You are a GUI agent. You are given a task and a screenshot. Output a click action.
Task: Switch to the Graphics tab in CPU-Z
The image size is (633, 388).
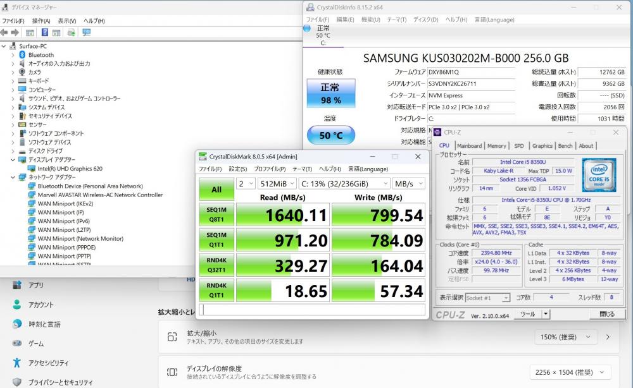pos(542,146)
